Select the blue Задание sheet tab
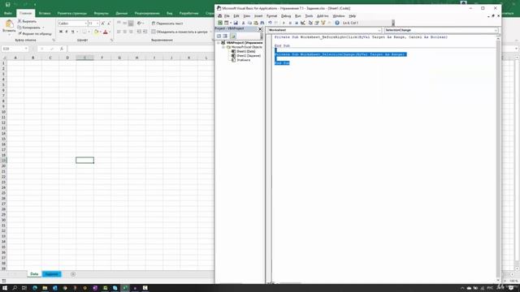 [x=51, y=274]
